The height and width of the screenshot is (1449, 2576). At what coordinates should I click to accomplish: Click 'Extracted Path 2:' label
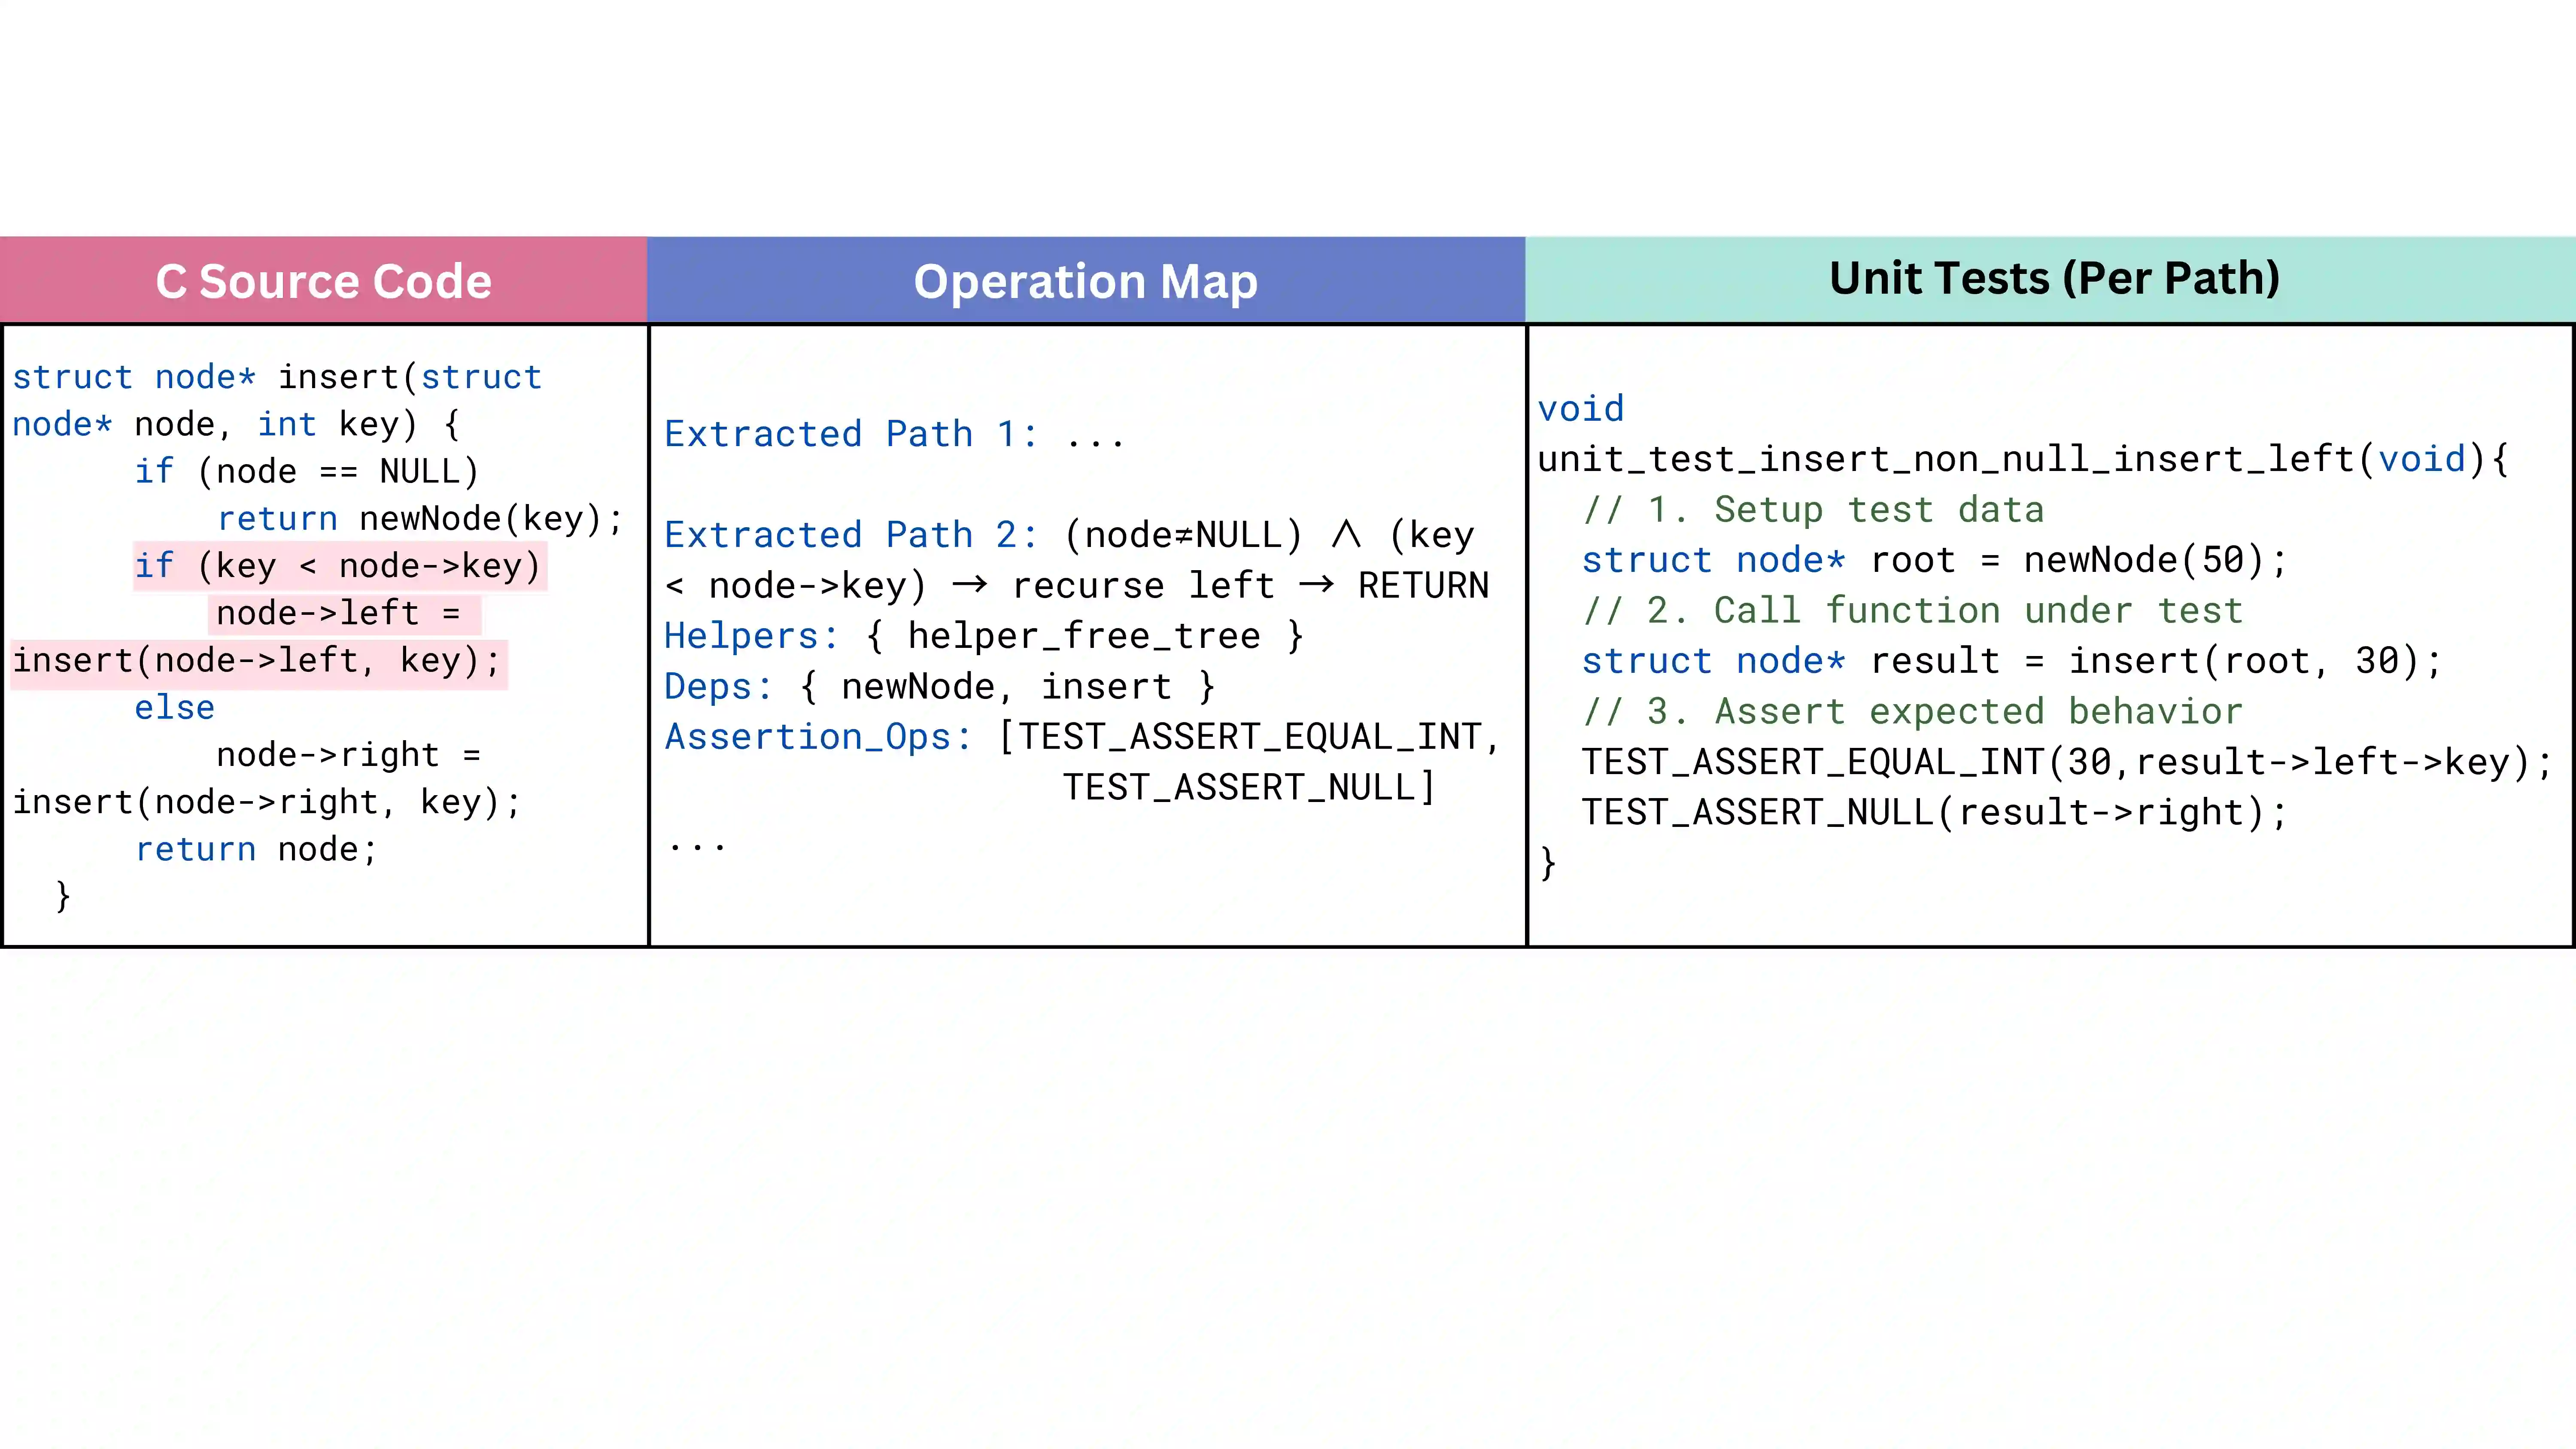(851, 535)
